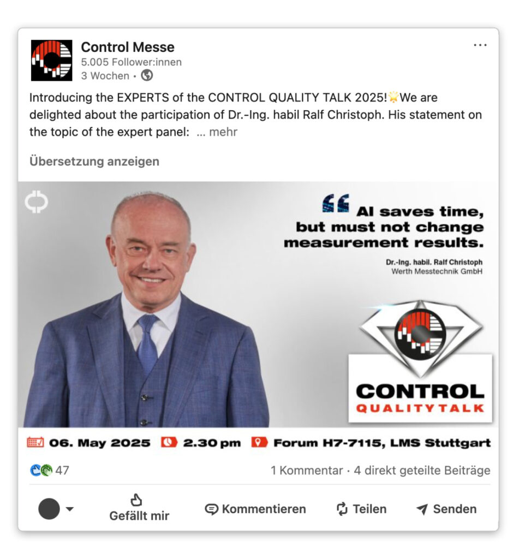Screen dimensions: 519x559
Task: Open the Control Messe page name
Action: (128, 47)
